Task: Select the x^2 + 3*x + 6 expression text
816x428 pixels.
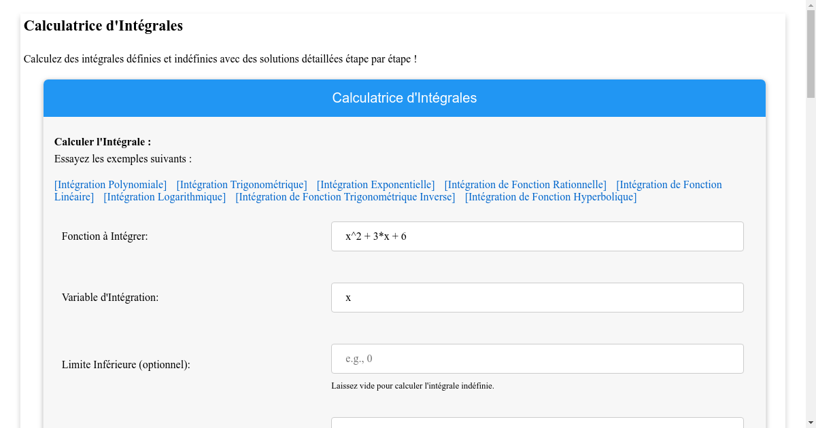Action: (375, 236)
